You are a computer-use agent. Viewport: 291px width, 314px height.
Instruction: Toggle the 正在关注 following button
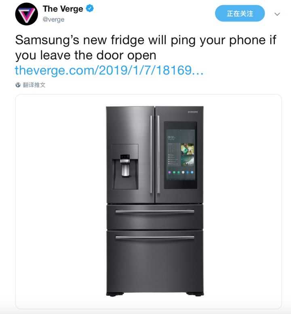tap(240, 13)
